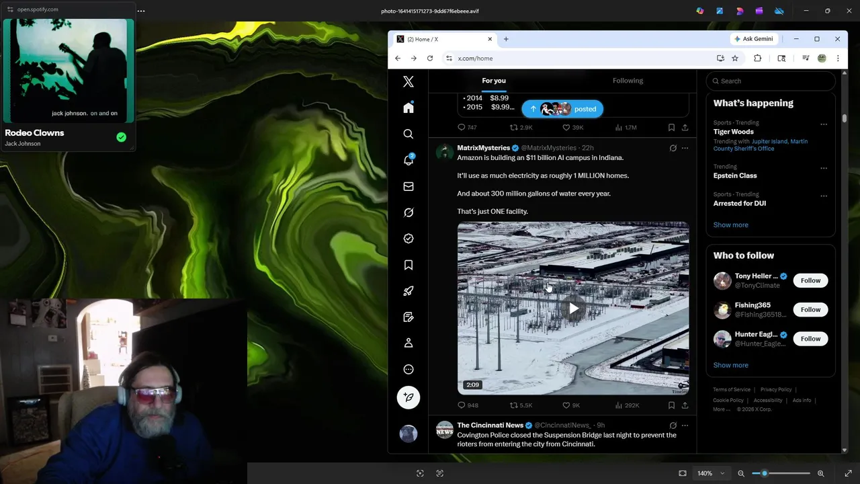Zoom in with photo viewer plus magnifier
Viewport: 860px width, 484px height.
click(820, 473)
